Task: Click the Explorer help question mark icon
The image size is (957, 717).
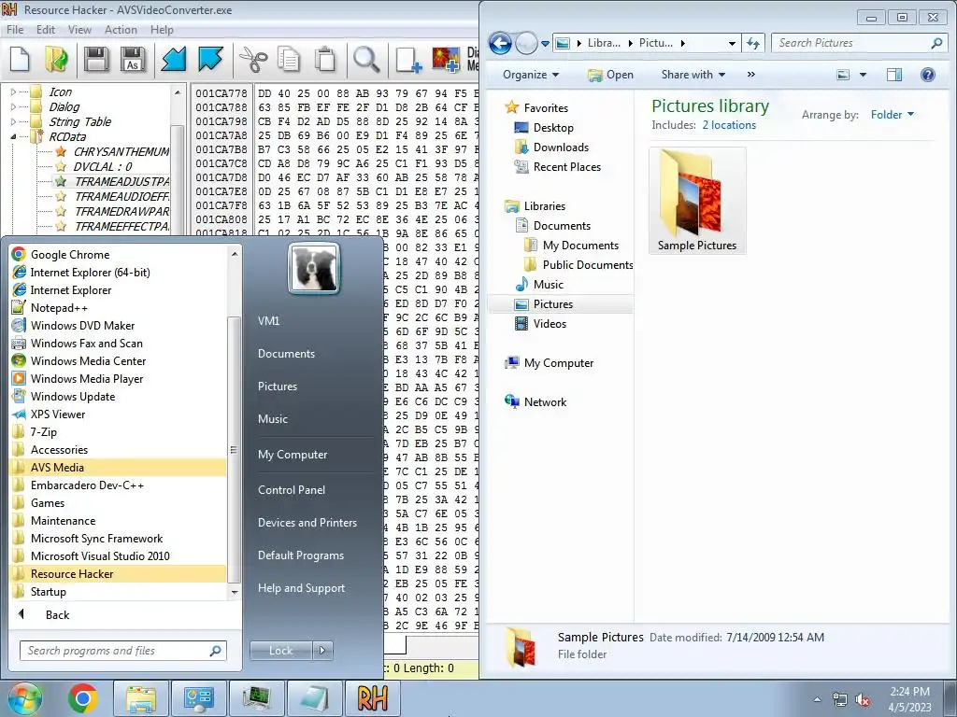Action: [928, 75]
